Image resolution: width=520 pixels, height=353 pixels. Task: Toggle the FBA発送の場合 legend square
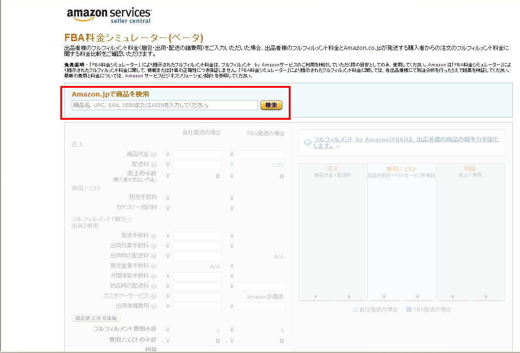408,309
